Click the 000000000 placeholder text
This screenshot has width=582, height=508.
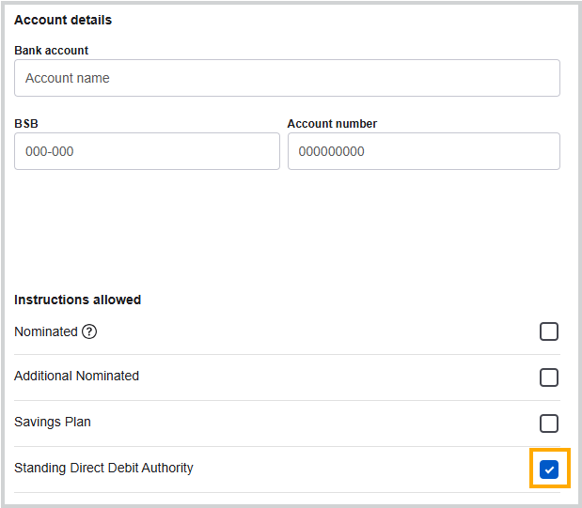[x=332, y=151]
